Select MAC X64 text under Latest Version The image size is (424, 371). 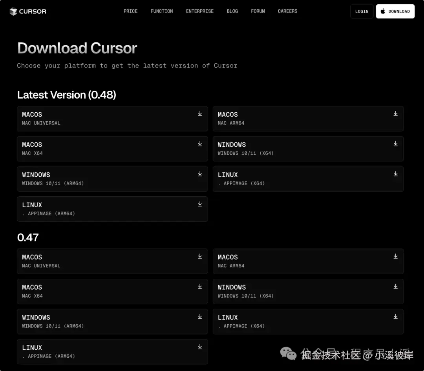(32, 153)
